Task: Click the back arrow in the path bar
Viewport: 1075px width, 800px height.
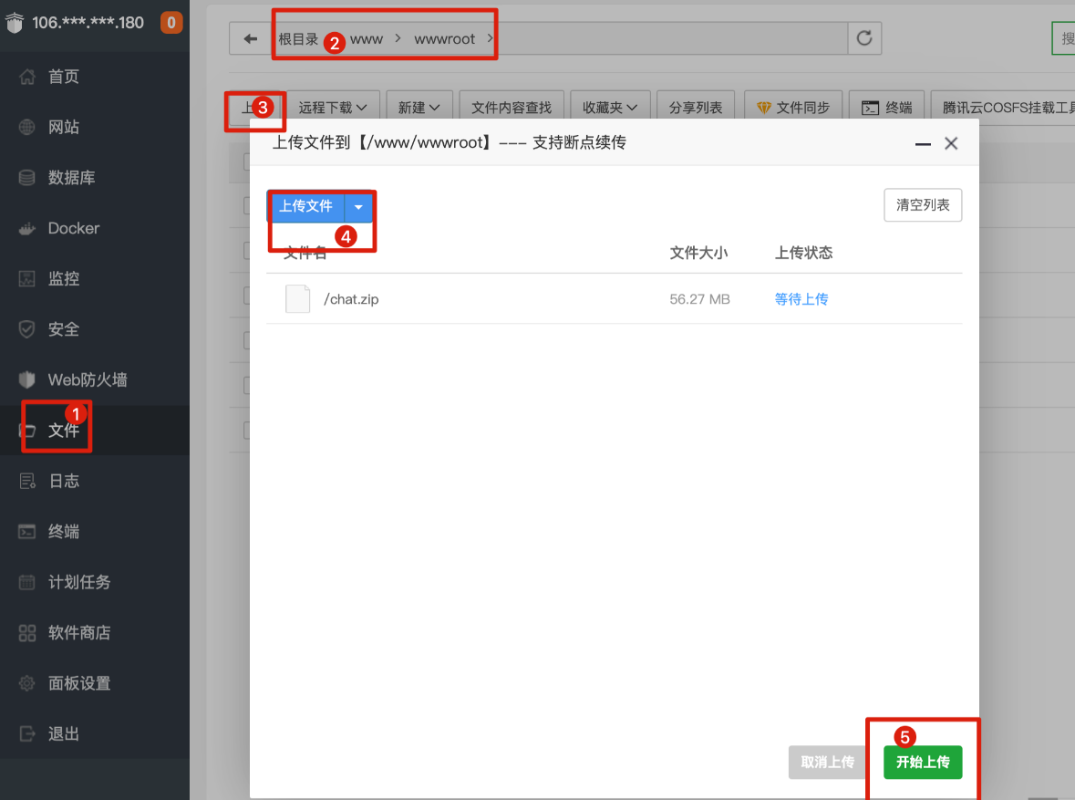Action: [250, 38]
